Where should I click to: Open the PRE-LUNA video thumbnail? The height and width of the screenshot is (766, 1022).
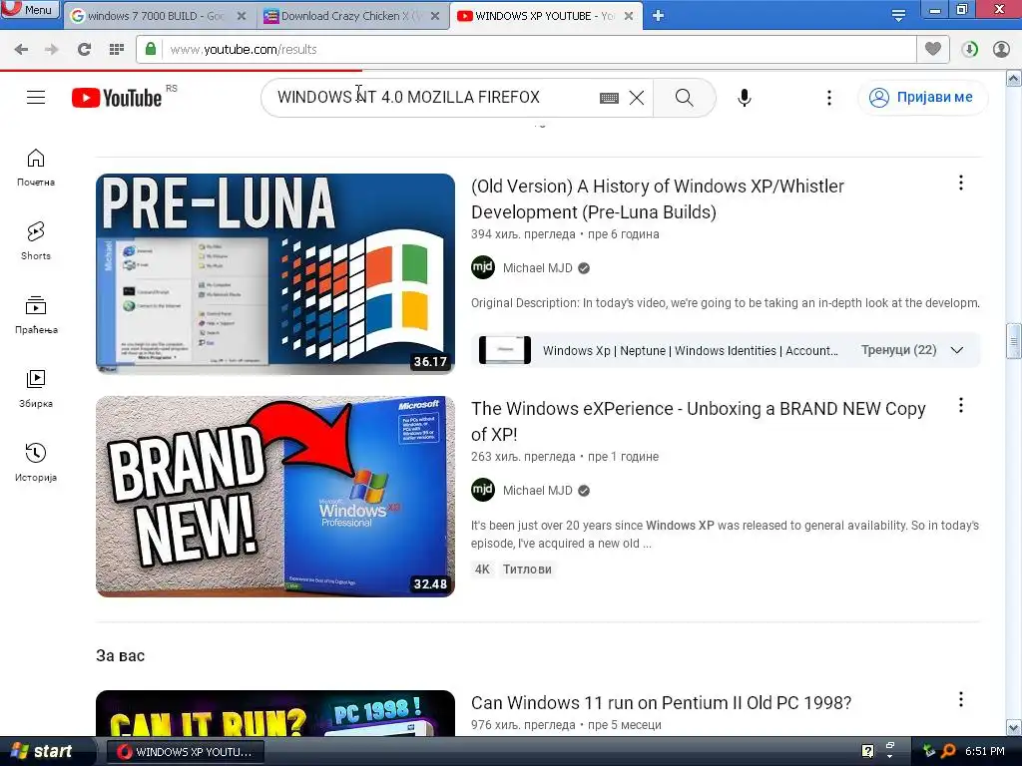coord(275,273)
